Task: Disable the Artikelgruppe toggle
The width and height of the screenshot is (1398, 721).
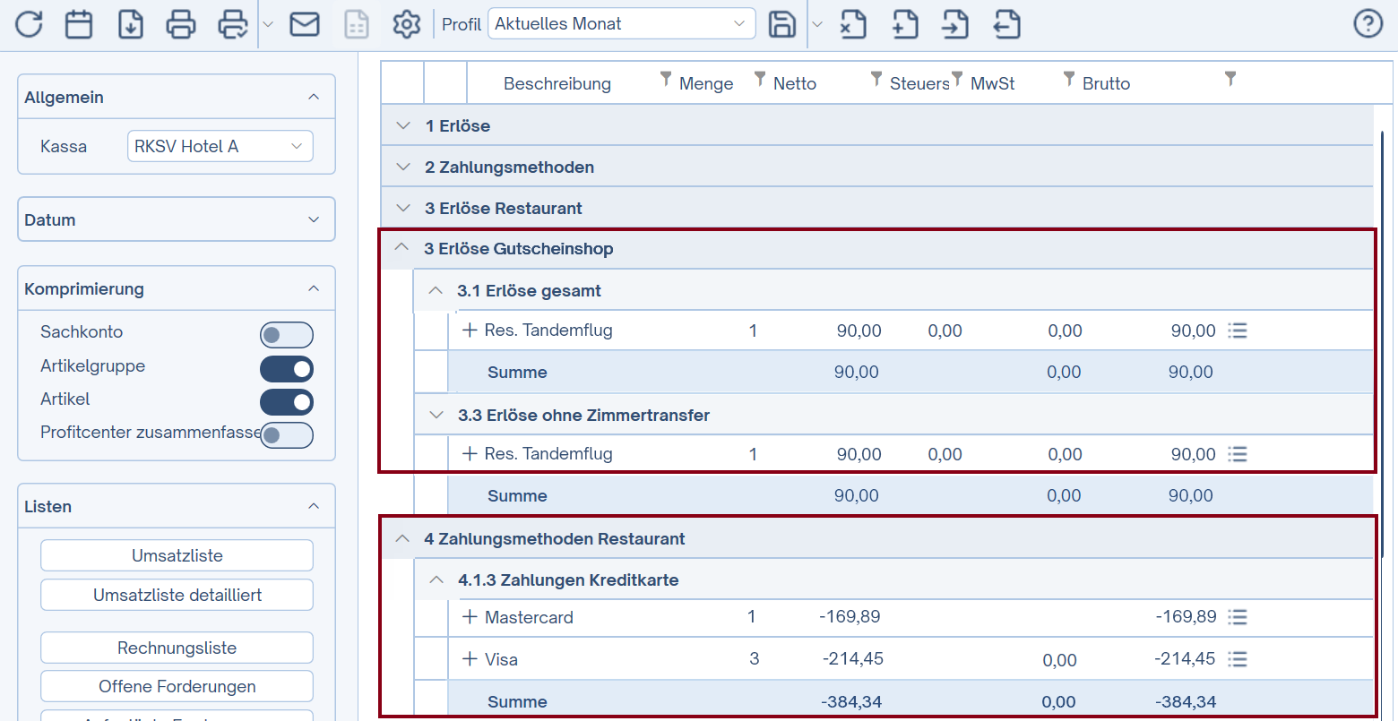Action: (286, 369)
